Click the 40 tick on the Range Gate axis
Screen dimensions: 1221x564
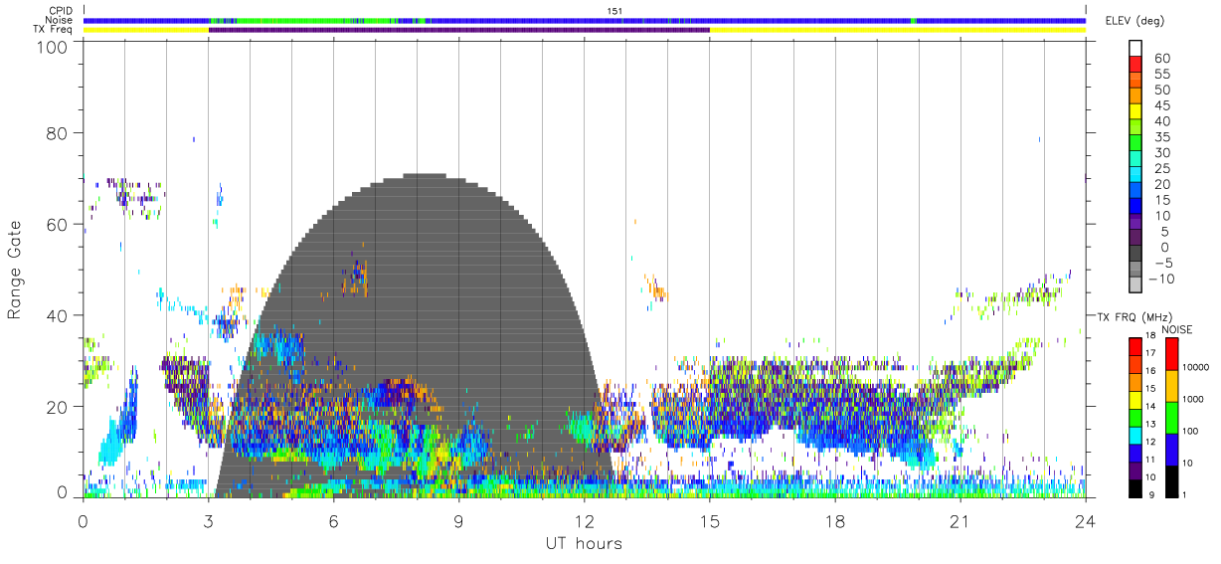click(x=58, y=315)
